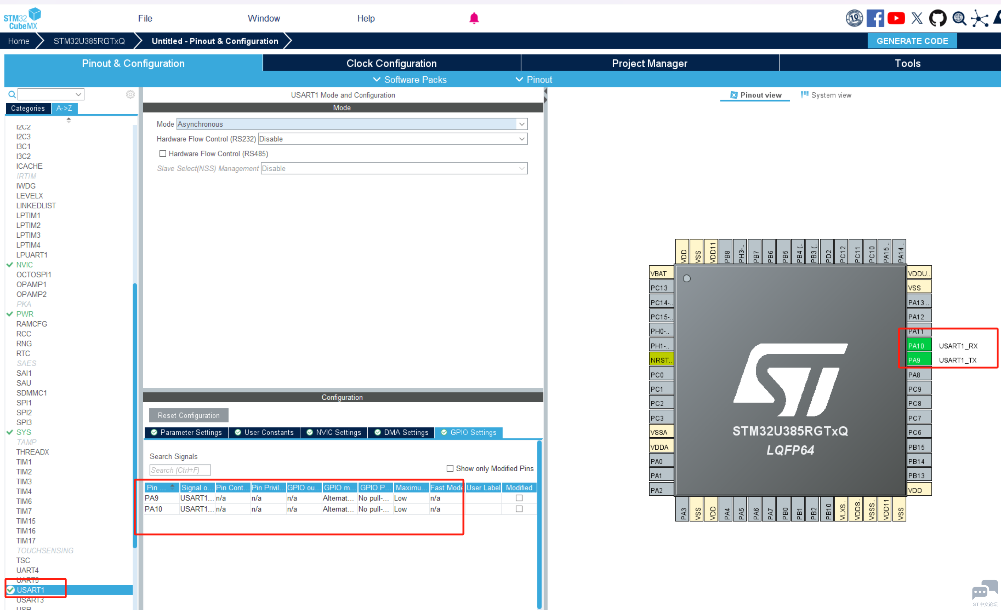Switch to Clock Configuration tab

pos(391,63)
